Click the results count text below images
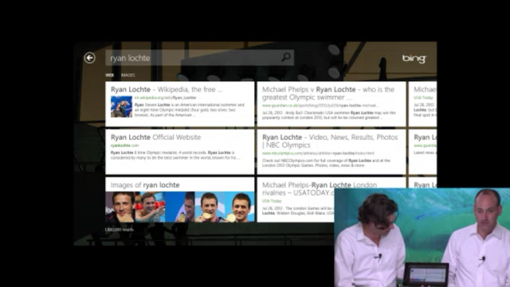510x287 pixels. coord(119,230)
